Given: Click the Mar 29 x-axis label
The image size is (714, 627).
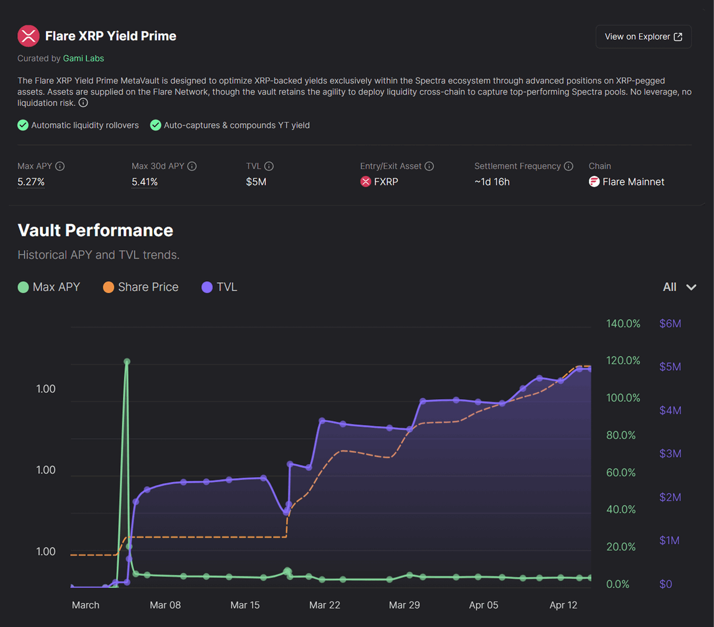Looking at the screenshot, I should click(405, 605).
